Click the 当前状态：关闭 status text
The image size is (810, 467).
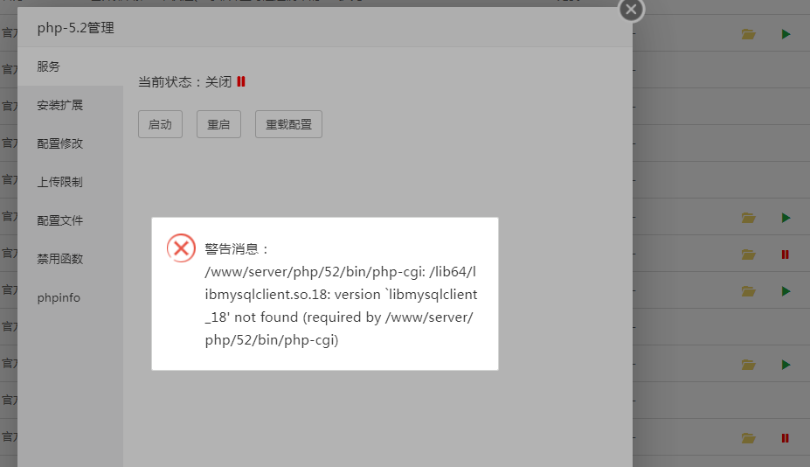coord(185,81)
